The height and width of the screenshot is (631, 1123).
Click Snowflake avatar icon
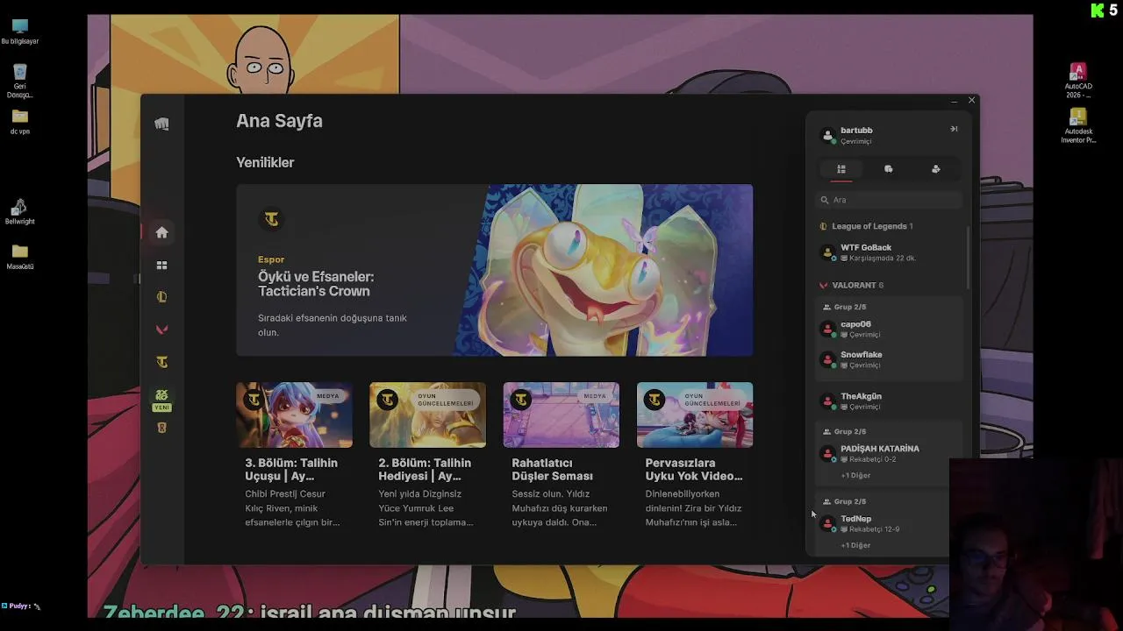tap(827, 360)
